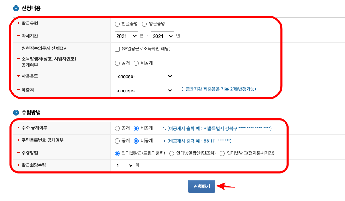Click the 제출처 row label
Screen dimensions: 345x201
28,90
